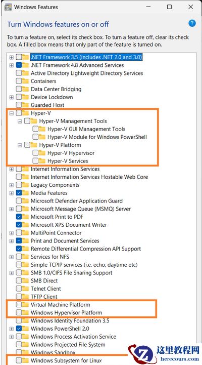Viewport: 202px width, 365px height.
Task: Expand the Legacy Components node
Action: pos(12,185)
